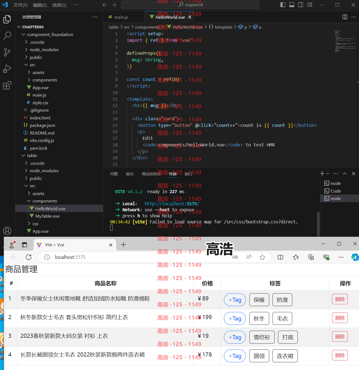Split the editor to the right
Image resolution: width=359 pixels, height=370 pixels.
(x=345, y=17)
